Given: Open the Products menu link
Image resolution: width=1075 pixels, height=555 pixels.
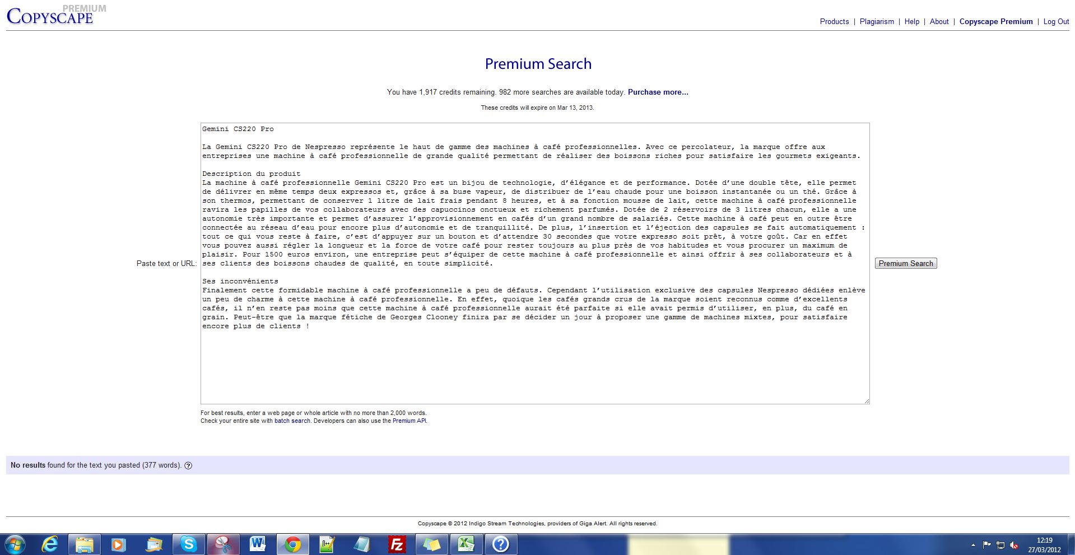Looking at the screenshot, I should (x=834, y=21).
